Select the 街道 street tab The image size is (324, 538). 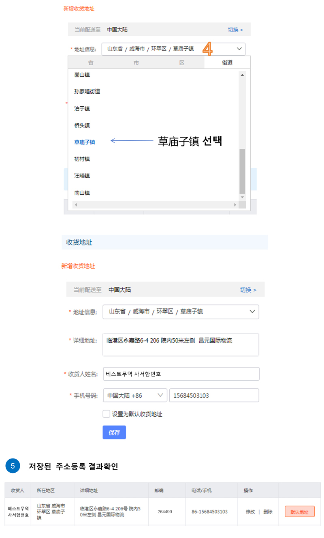[x=227, y=62]
